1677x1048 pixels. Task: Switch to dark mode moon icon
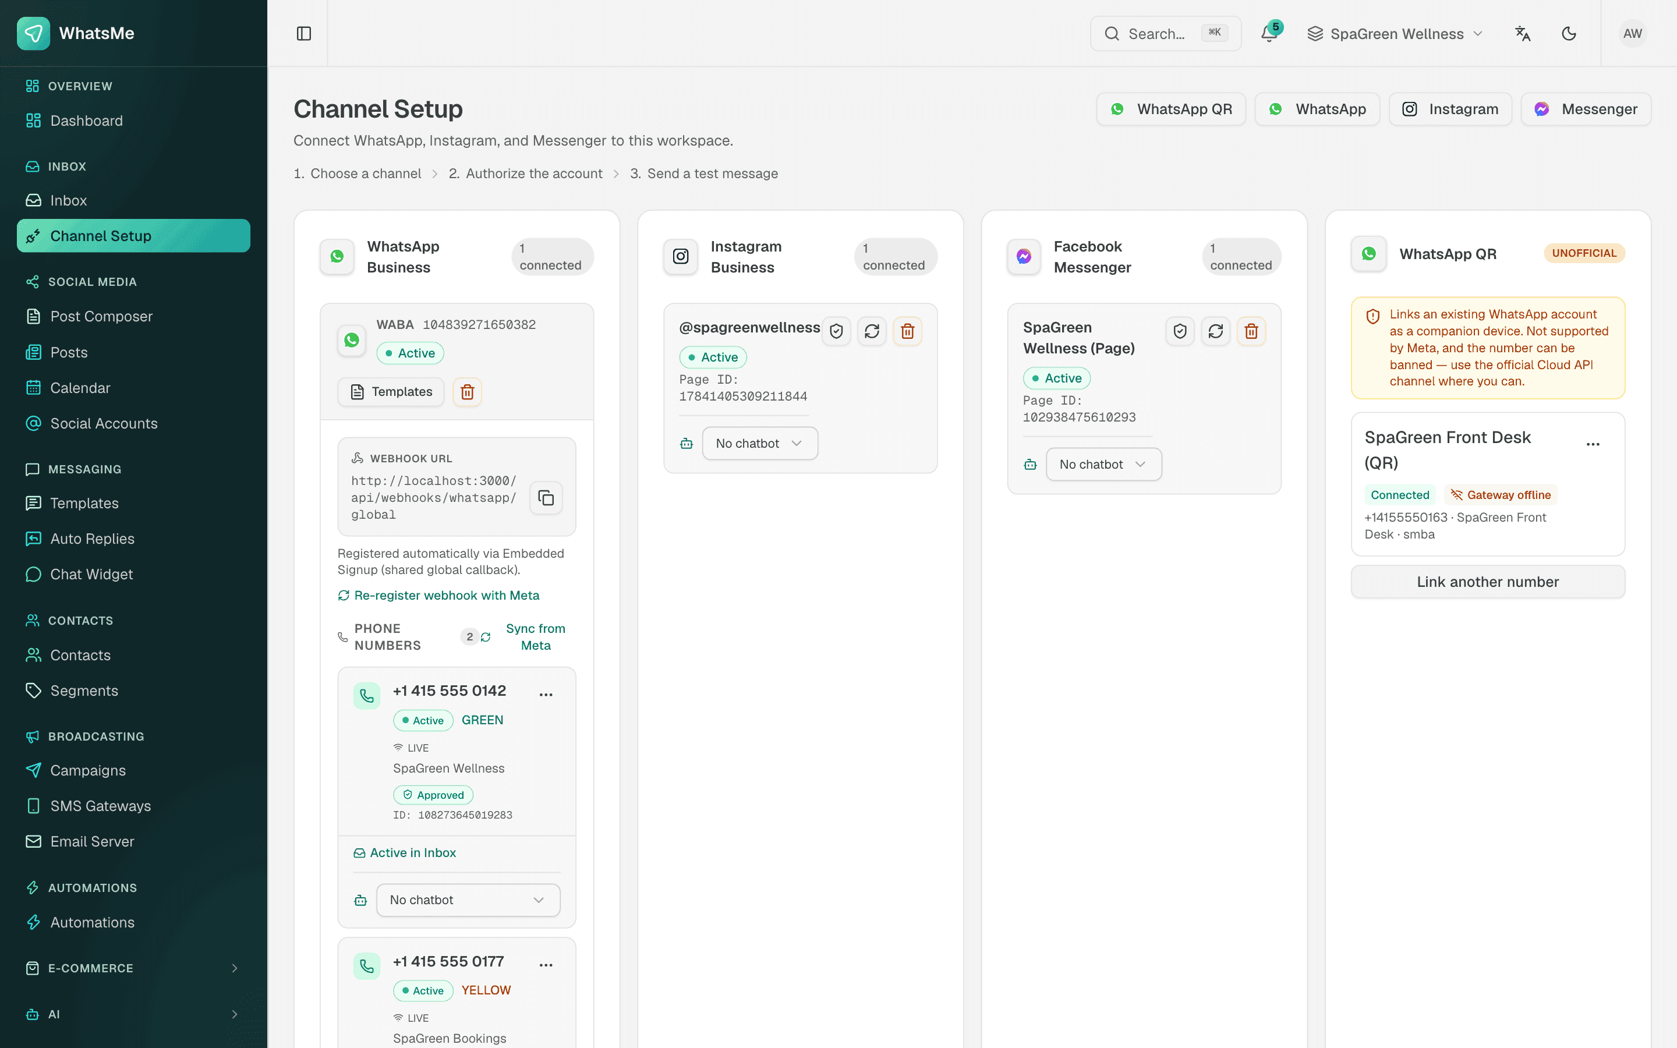click(x=1569, y=33)
